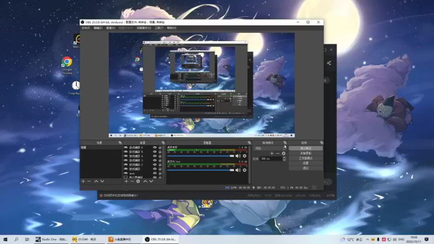
Task: Open the 帮助(H) menu
Action: tap(171, 28)
